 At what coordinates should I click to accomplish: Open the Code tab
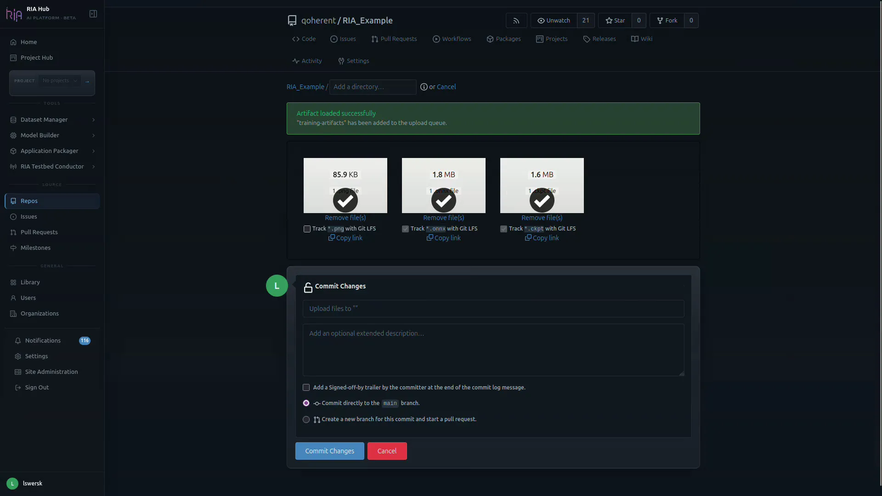pyautogui.click(x=304, y=39)
